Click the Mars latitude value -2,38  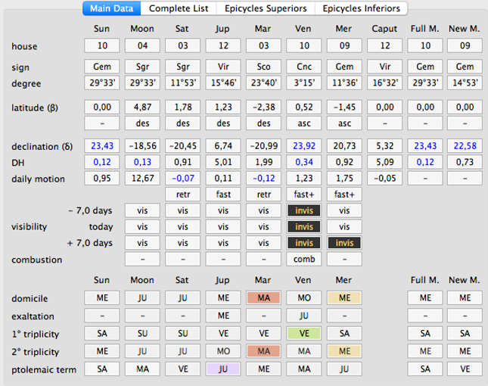pyautogui.click(x=263, y=107)
